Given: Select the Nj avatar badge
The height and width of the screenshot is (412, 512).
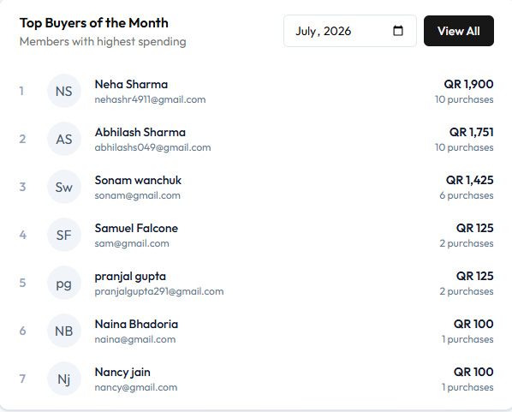Looking at the screenshot, I should point(64,379).
